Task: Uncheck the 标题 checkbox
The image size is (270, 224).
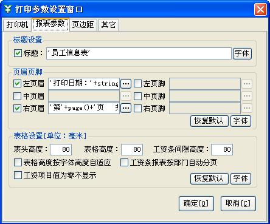Action: tap(18, 53)
